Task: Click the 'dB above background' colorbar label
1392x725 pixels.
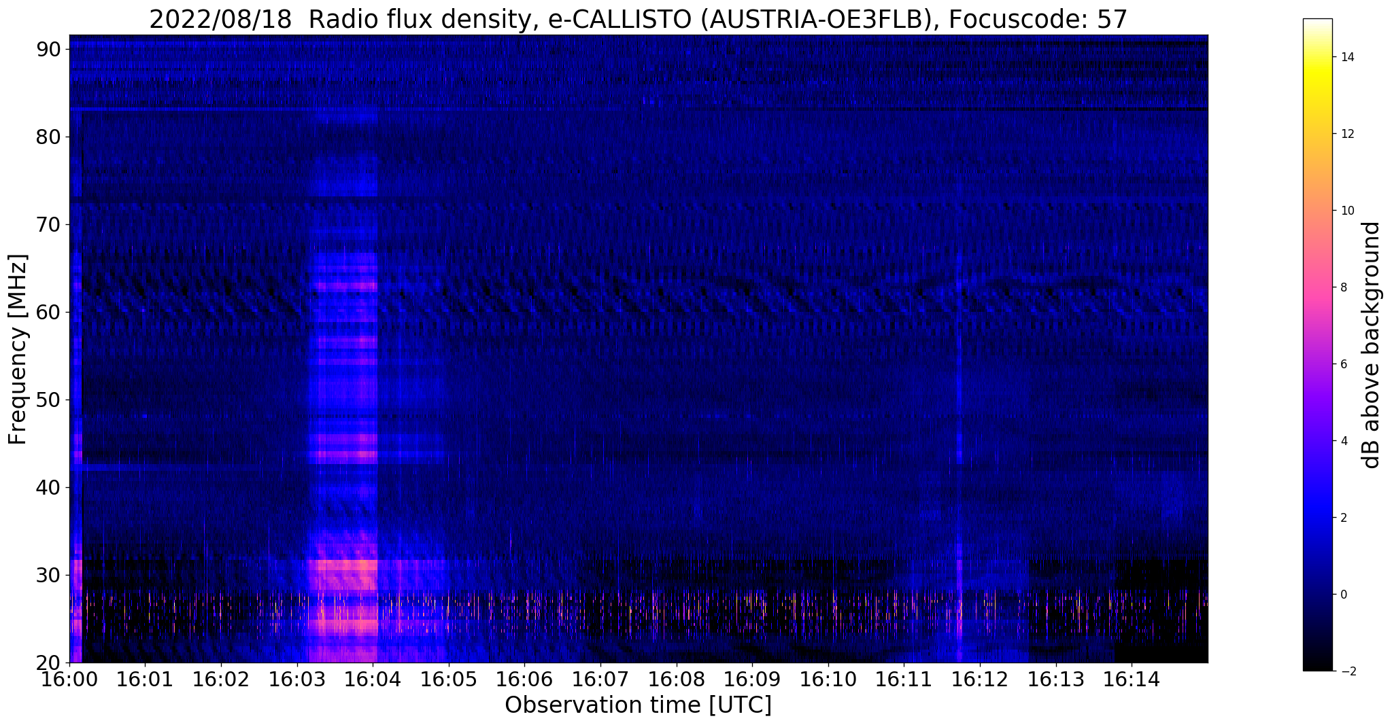Action: click(1371, 344)
